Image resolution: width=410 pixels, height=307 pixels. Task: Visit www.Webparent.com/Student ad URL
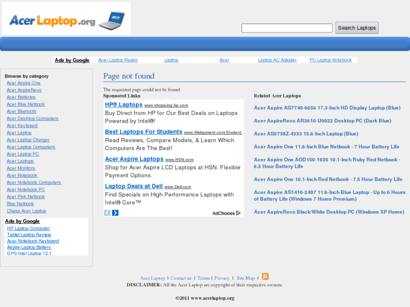[x=213, y=132]
